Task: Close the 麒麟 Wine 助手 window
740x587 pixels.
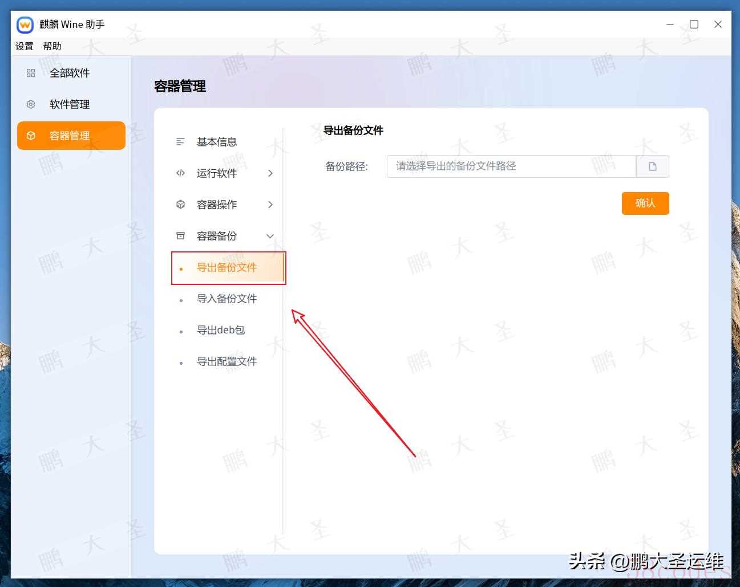Action: (718, 25)
